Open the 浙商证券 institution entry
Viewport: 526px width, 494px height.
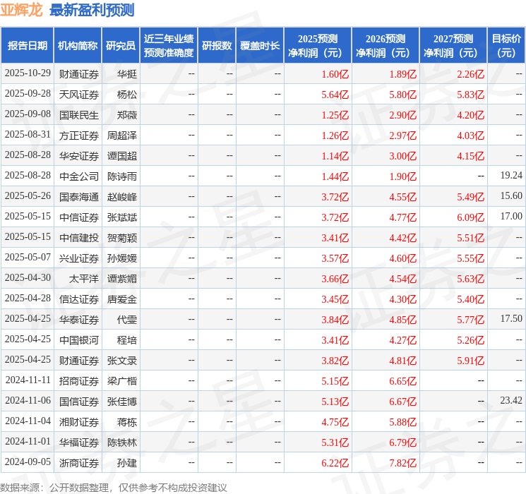(78, 462)
